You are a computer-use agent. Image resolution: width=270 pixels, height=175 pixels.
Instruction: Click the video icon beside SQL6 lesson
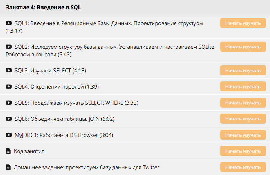[x=9, y=119]
